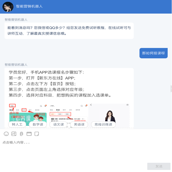Click the header title 智能营销机器人
Image resolution: width=172 pixels, height=172 pixels.
(29, 6)
